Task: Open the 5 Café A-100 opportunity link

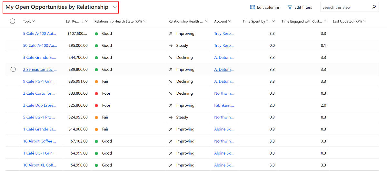Action: tap(40, 33)
